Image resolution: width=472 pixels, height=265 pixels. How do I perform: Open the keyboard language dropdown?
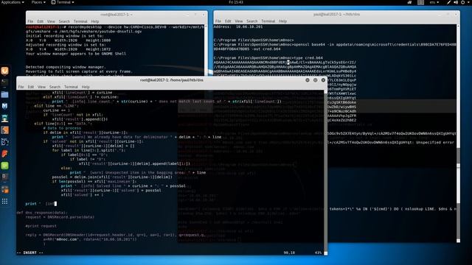pyautogui.click(x=434, y=2)
